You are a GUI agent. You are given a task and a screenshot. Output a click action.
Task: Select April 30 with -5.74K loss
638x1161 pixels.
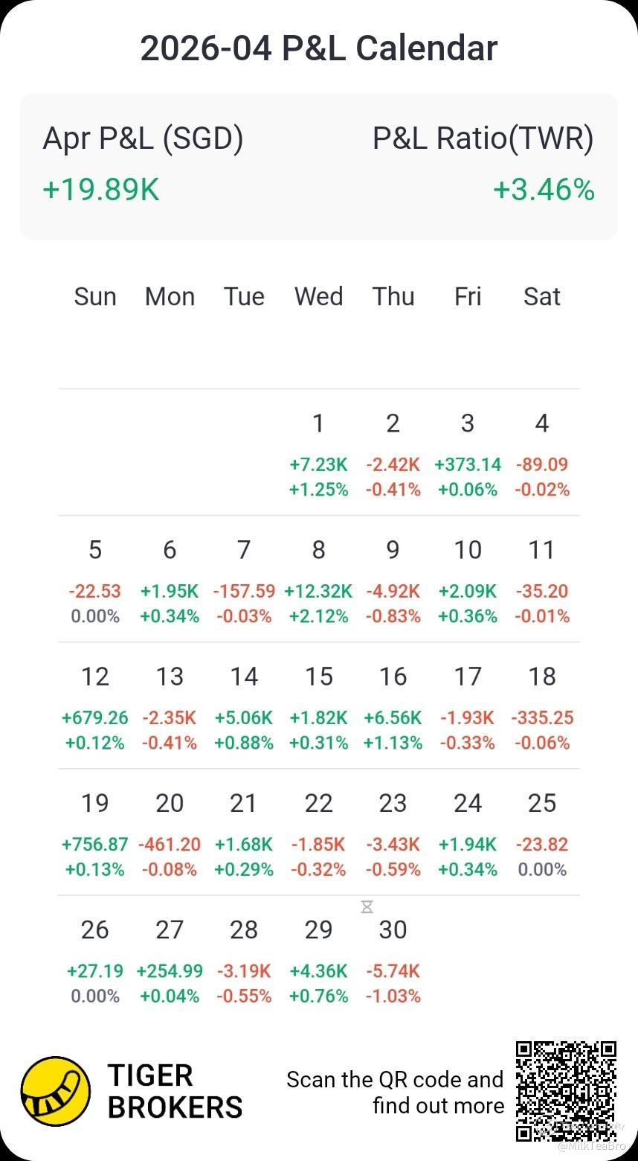click(x=393, y=960)
